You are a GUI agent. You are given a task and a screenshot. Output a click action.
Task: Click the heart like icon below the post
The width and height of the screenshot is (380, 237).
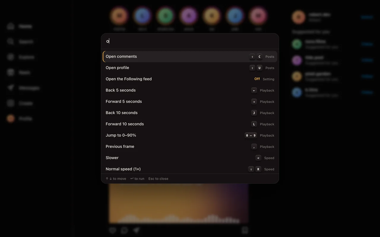tap(112, 230)
